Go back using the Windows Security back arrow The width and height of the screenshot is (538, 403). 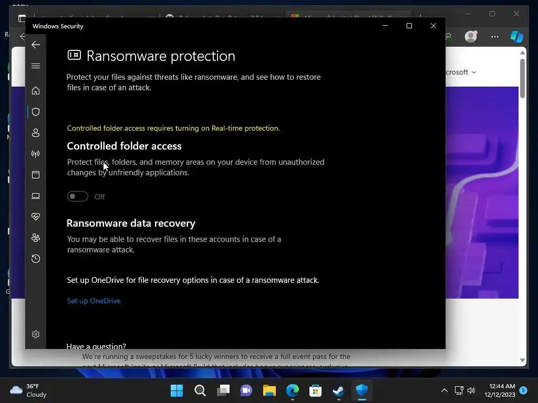(36, 45)
